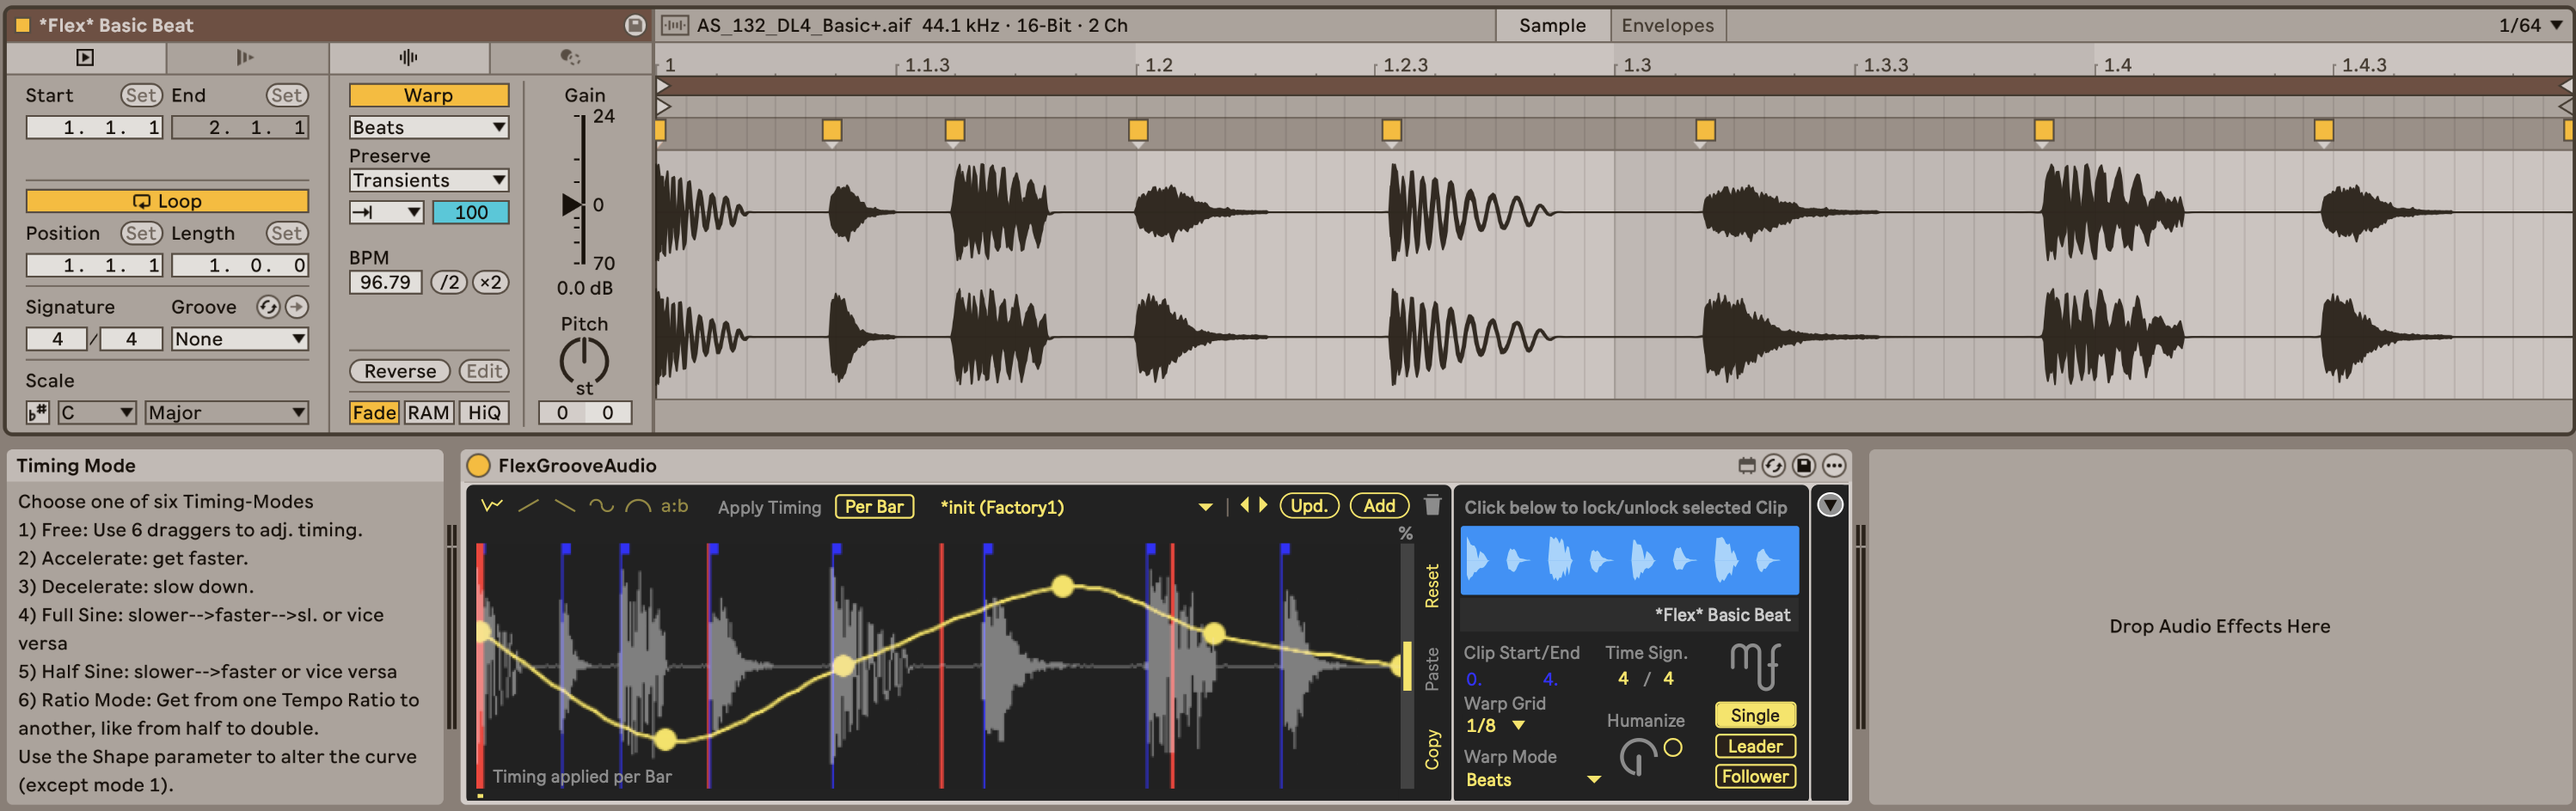Open the Beats warp mode dropdown in clip view
Viewport: 2576px width, 811px height.
pos(429,127)
